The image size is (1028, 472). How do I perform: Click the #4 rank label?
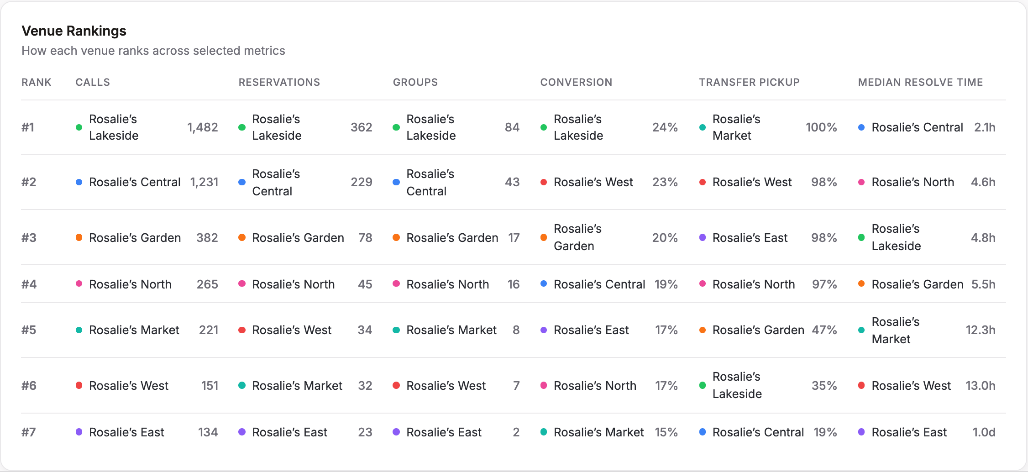tap(29, 284)
